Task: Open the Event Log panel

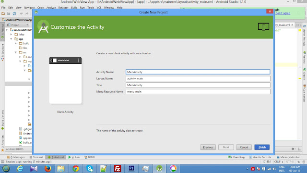Action: [x=236, y=157]
